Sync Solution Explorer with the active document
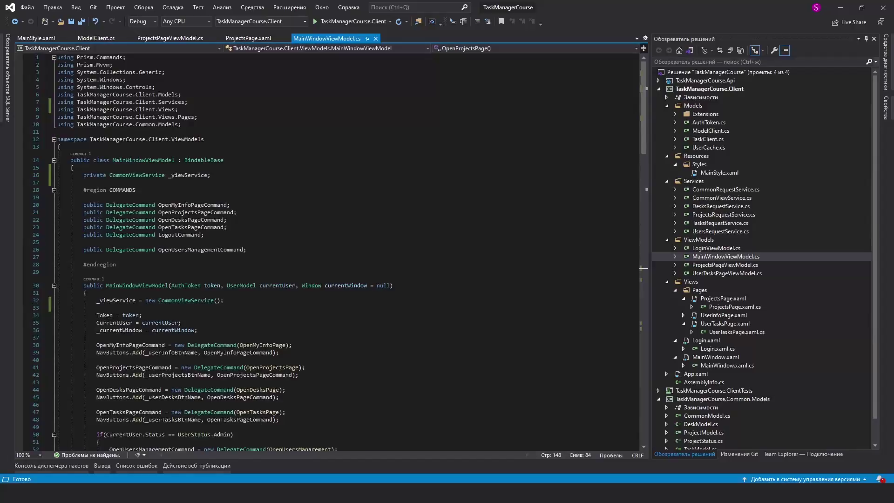The width and height of the screenshot is (894, 503). point(720,50)
